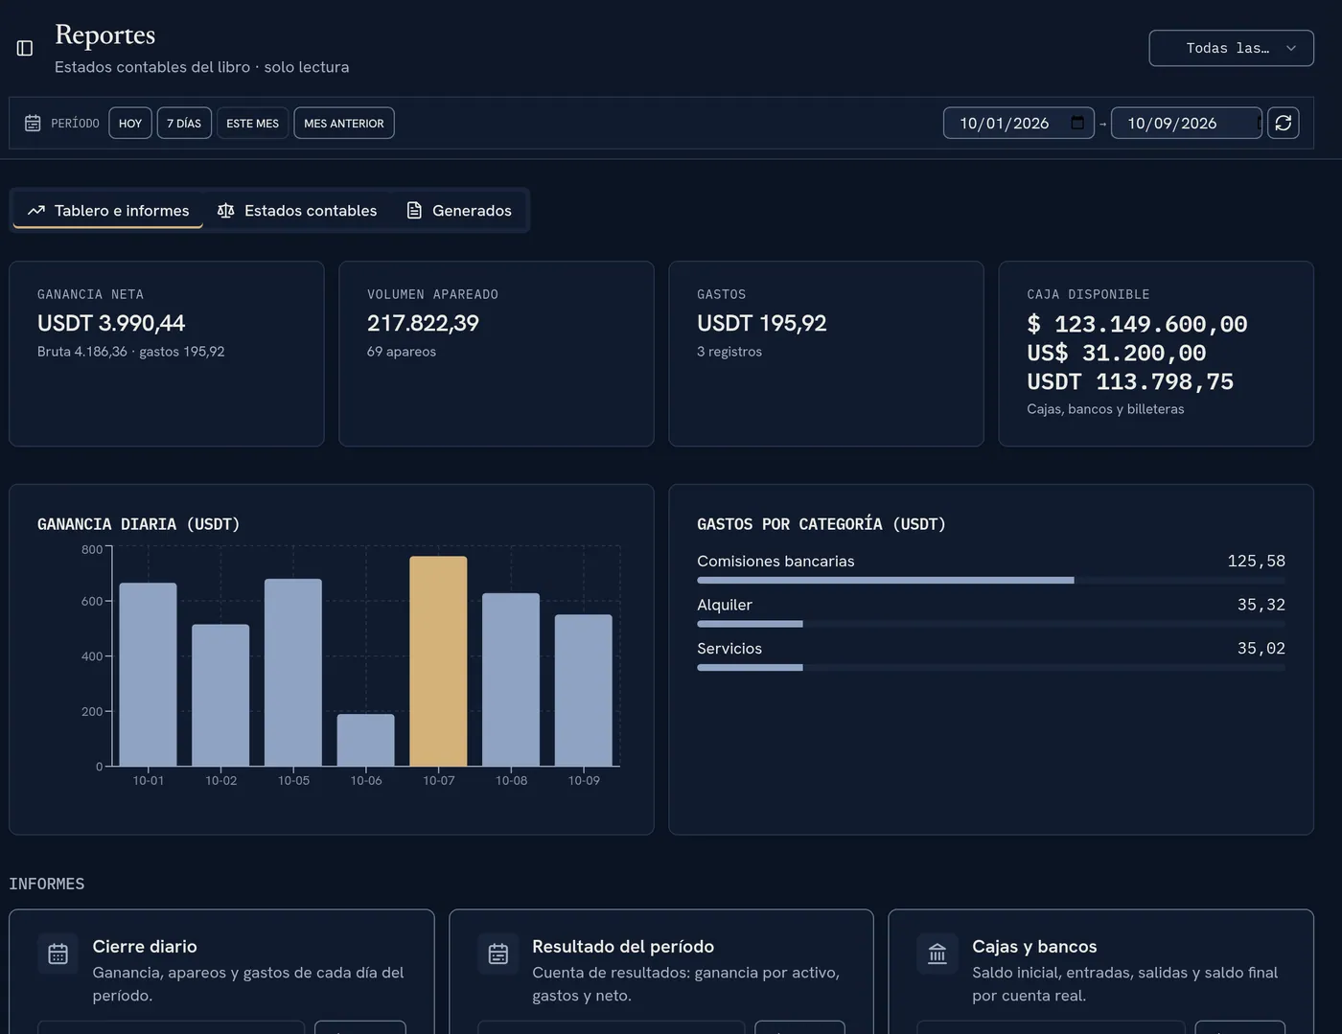
Task: Click 'Bruta 4.186,36 · gastos 195,92' text
Action: click(x=131, y=352)
